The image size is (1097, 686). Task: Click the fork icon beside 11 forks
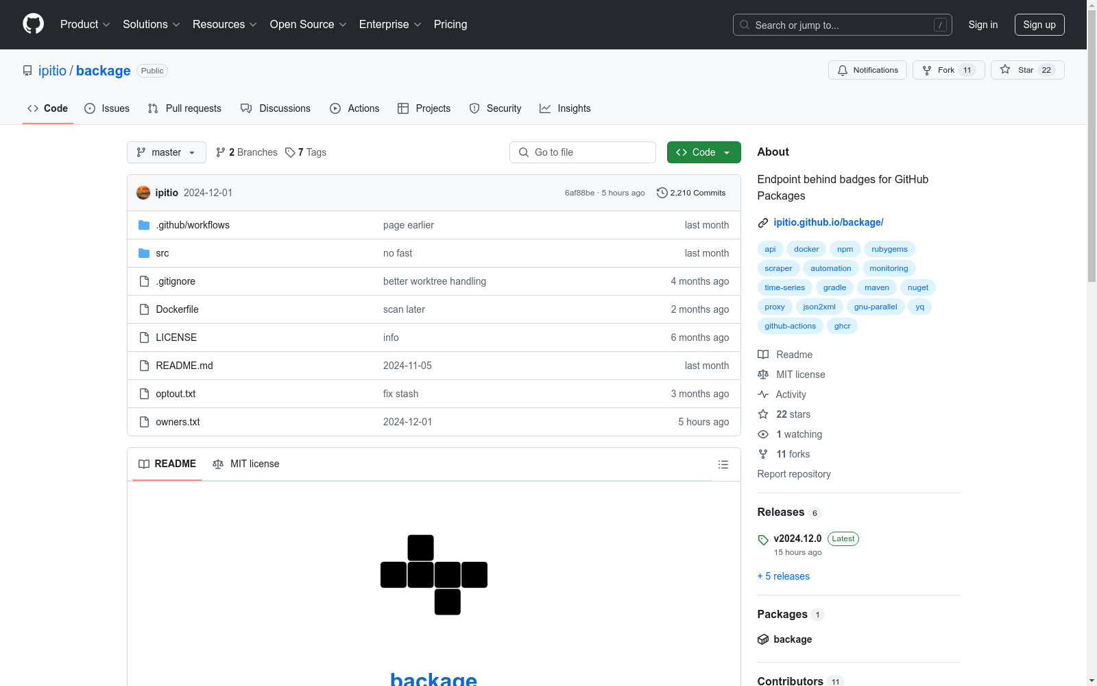point(763,454)
